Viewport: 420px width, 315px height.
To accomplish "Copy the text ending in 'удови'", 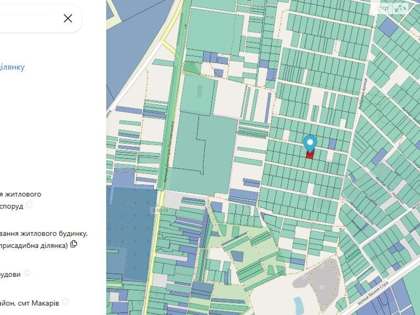I will (x=27, y=273).
